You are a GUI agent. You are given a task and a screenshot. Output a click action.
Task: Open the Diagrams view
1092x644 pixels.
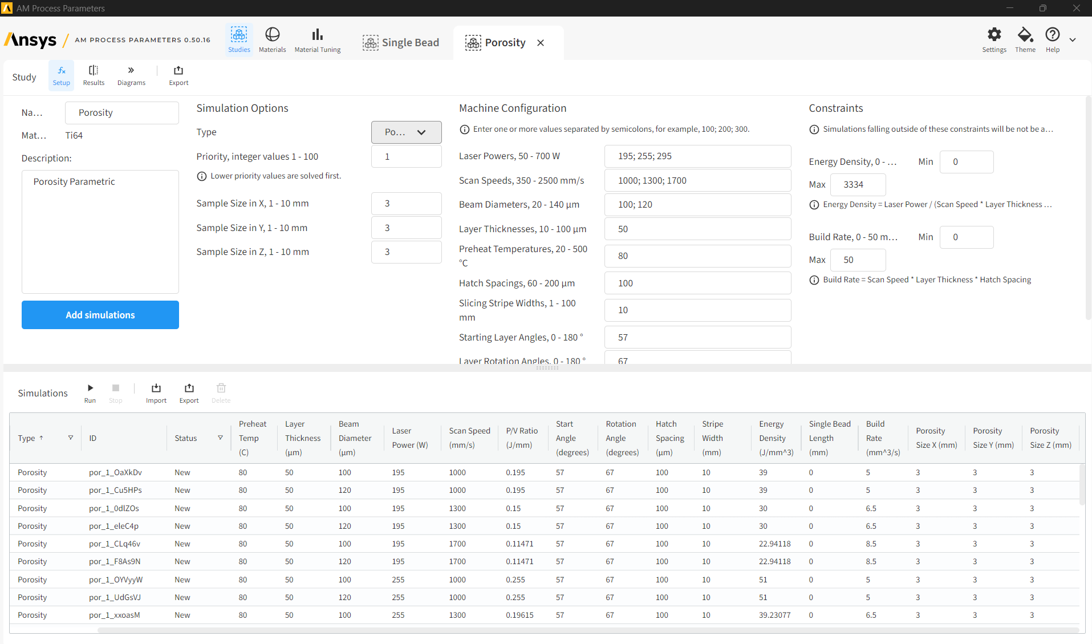point(131,75)
